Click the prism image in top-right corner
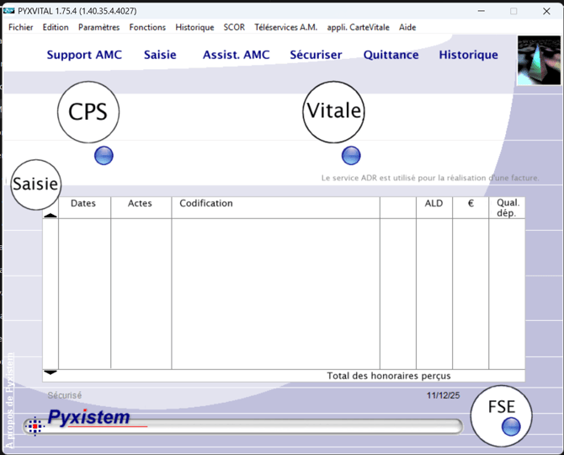 click(539, 60)
